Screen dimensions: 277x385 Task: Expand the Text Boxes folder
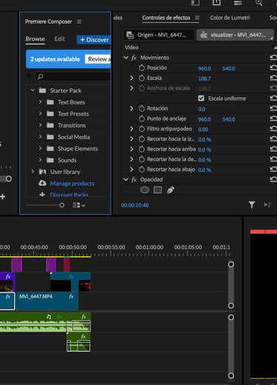pos(40,101)
